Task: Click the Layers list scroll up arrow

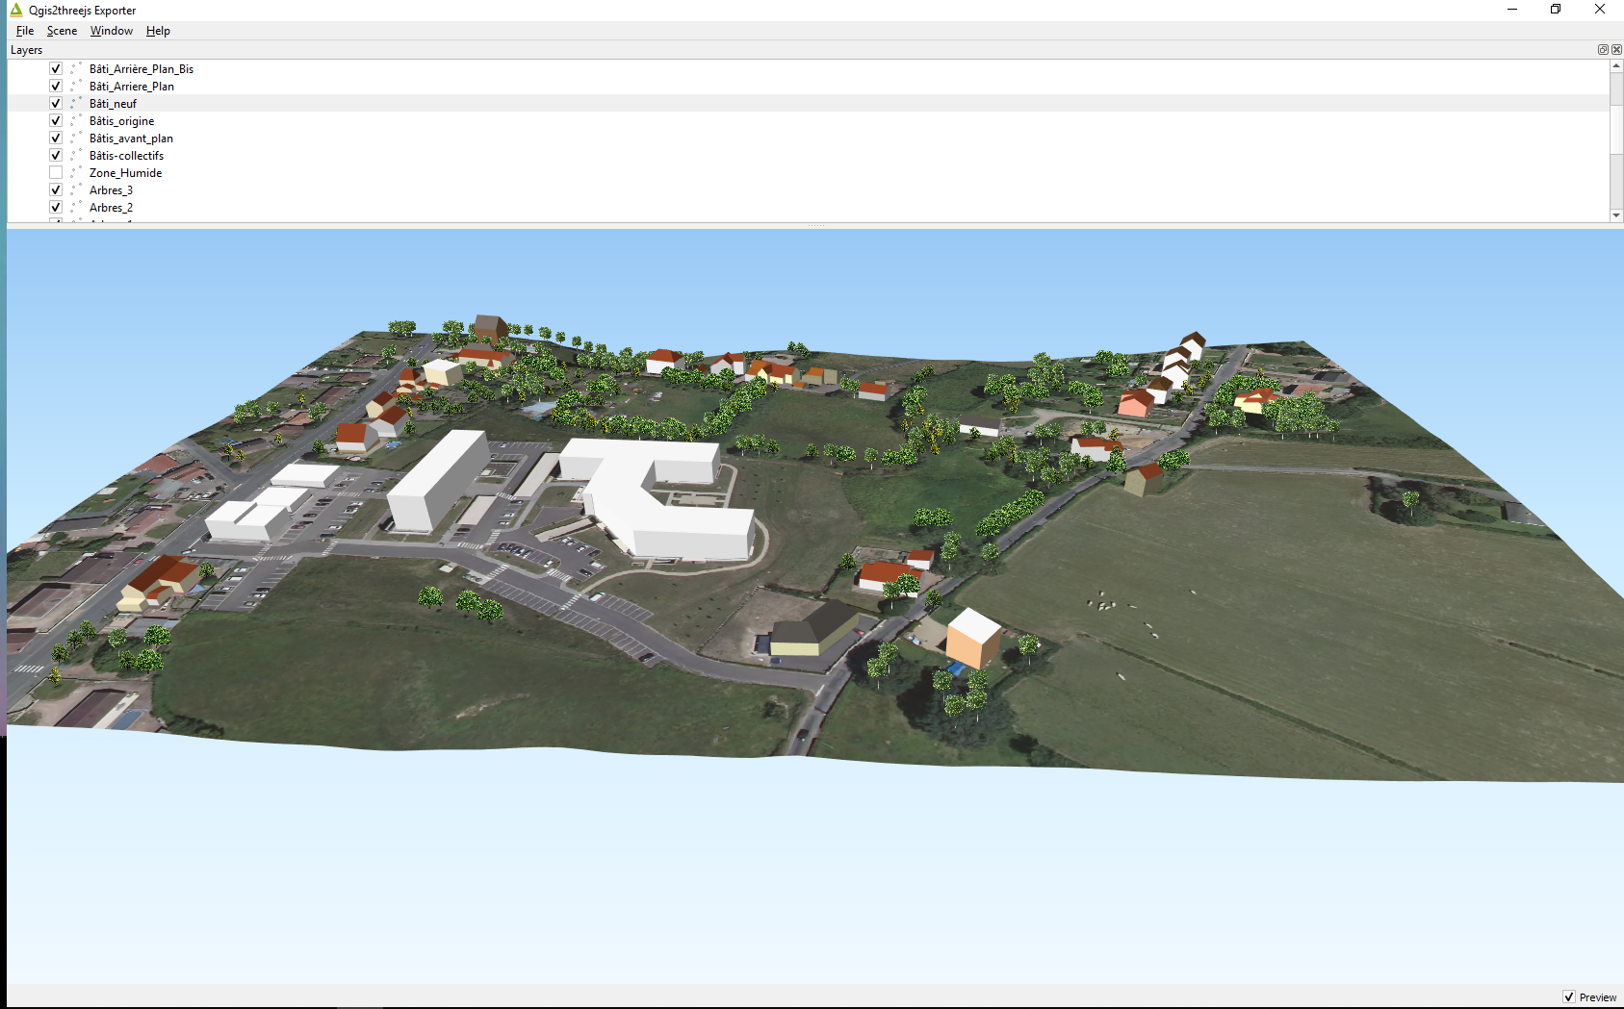Action: (x=1616, y=65)
